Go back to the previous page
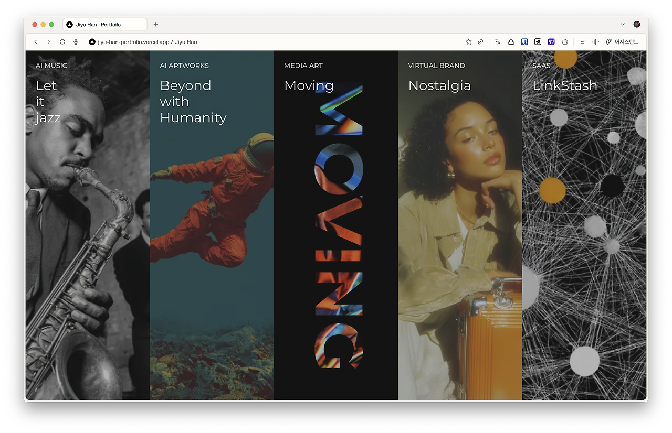 tap(36, 42)
